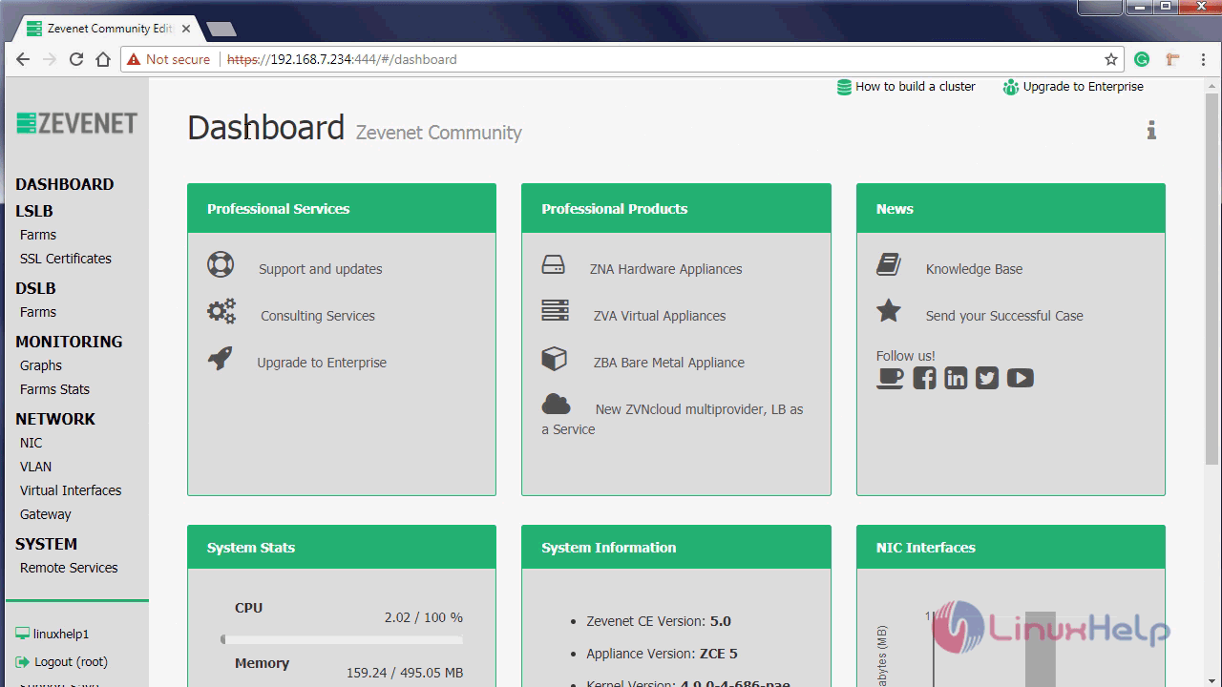Click the ZNA Hardware Appliances drive icon
1222x687 pixels.
pyautogui.click(x=554, y=265)
